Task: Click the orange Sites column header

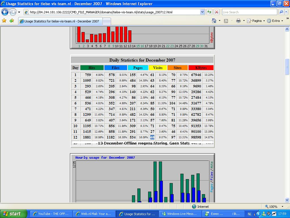Action: click(x=178, y=68)
